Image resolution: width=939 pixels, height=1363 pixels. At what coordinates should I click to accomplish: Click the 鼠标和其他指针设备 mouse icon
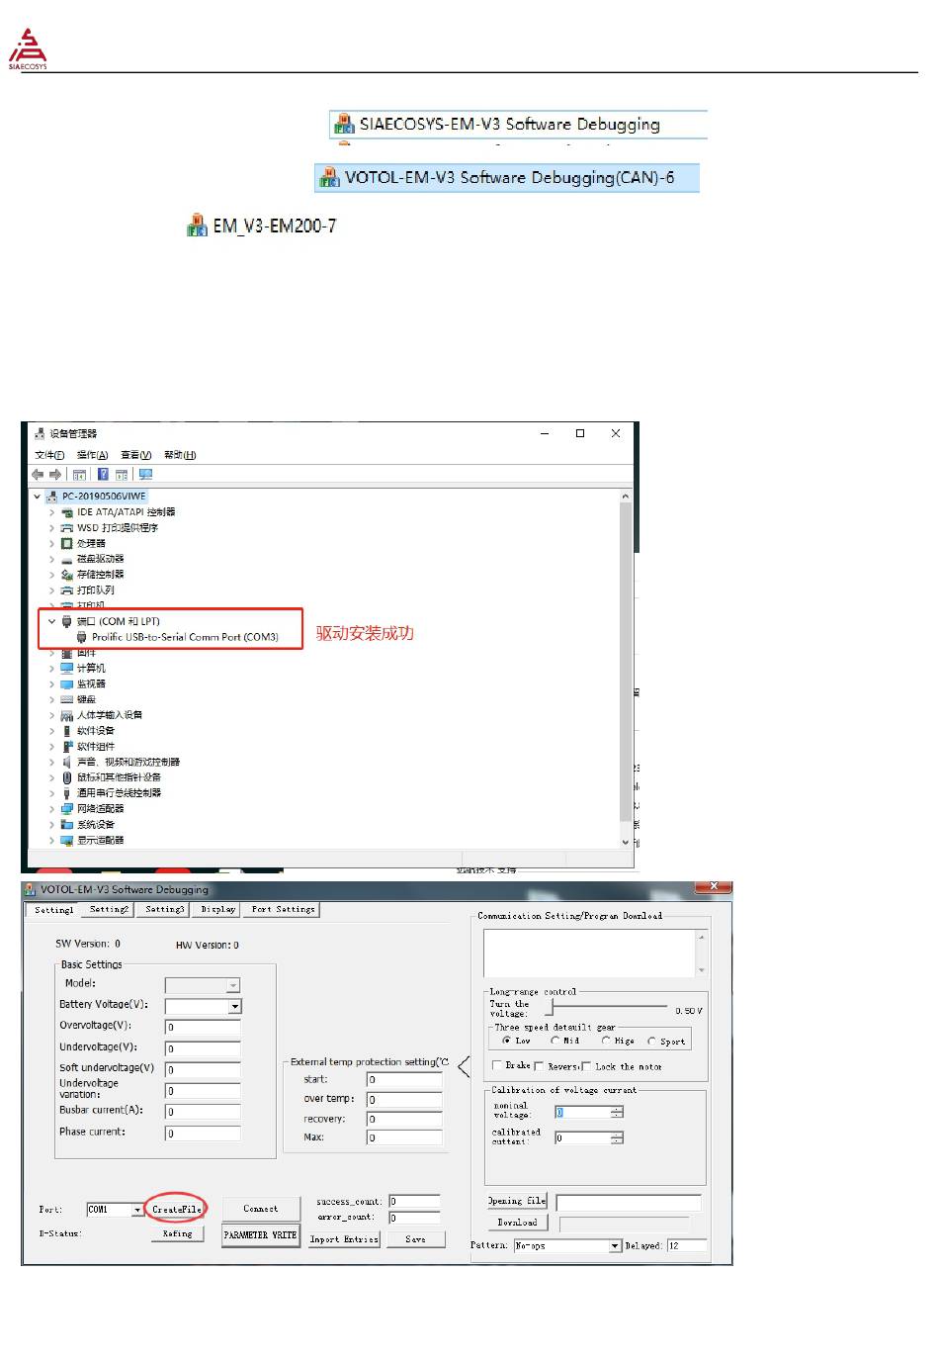click(x=67, y=777)
